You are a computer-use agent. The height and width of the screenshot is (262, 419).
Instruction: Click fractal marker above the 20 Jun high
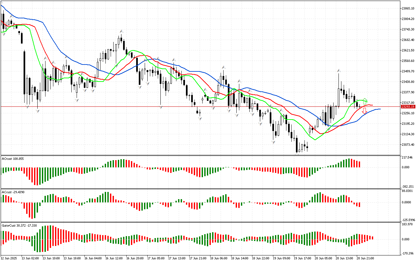click(x=339, y=70)
